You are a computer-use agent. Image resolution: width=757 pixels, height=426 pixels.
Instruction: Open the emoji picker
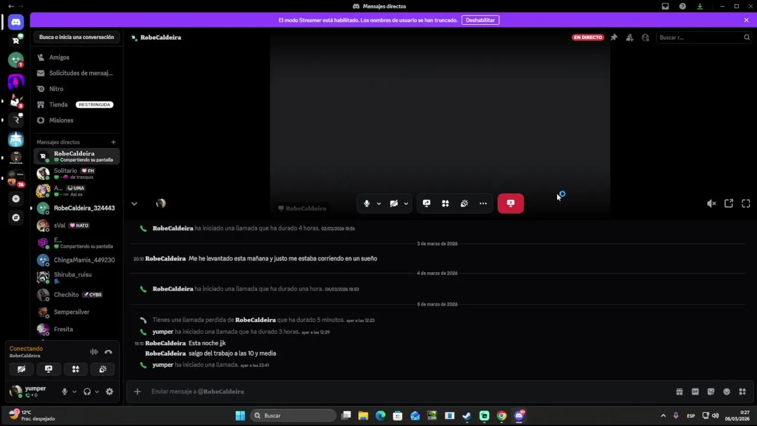click(727, 392)
